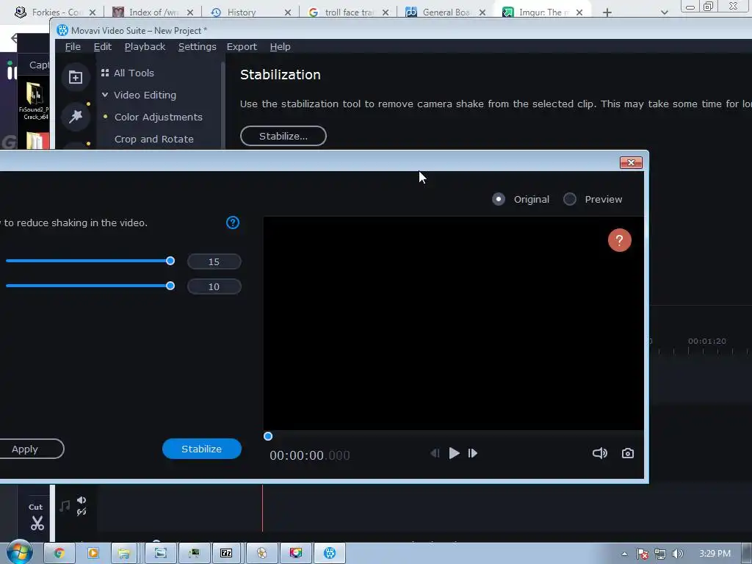Click the FxSound2 folder on desktop
Viewport: 752px width, 564px height.
click(x=34, y=101)
